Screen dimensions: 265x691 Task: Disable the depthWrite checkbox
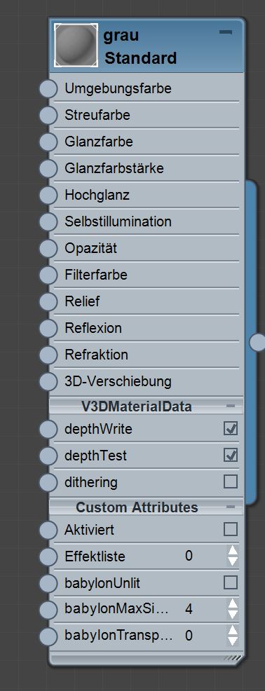tap(231, 428)
